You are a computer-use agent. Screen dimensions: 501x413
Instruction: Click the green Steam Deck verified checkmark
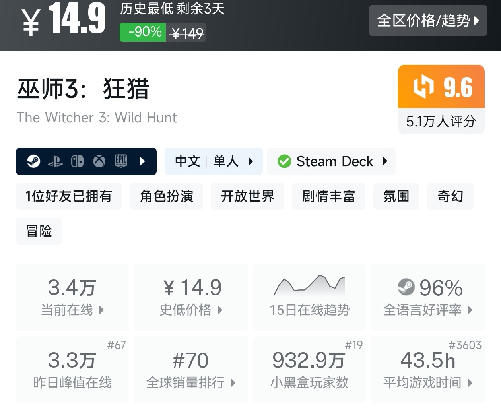284,161
